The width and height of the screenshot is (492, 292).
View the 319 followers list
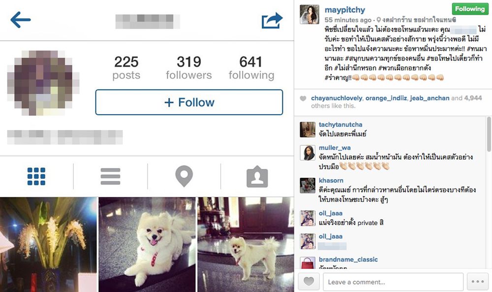[189, 67]
